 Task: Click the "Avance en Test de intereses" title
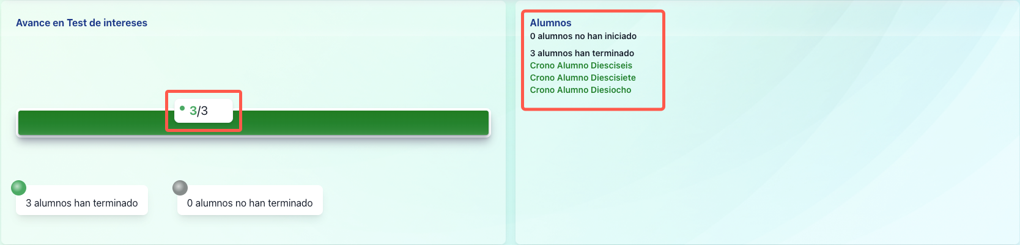tap(81, 23)
